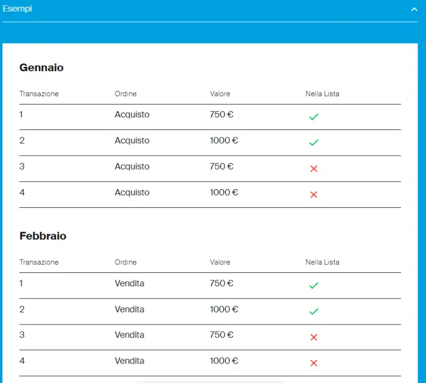Click Transazione column header in Febbraio table
The image size is (426, 383).
39,262
